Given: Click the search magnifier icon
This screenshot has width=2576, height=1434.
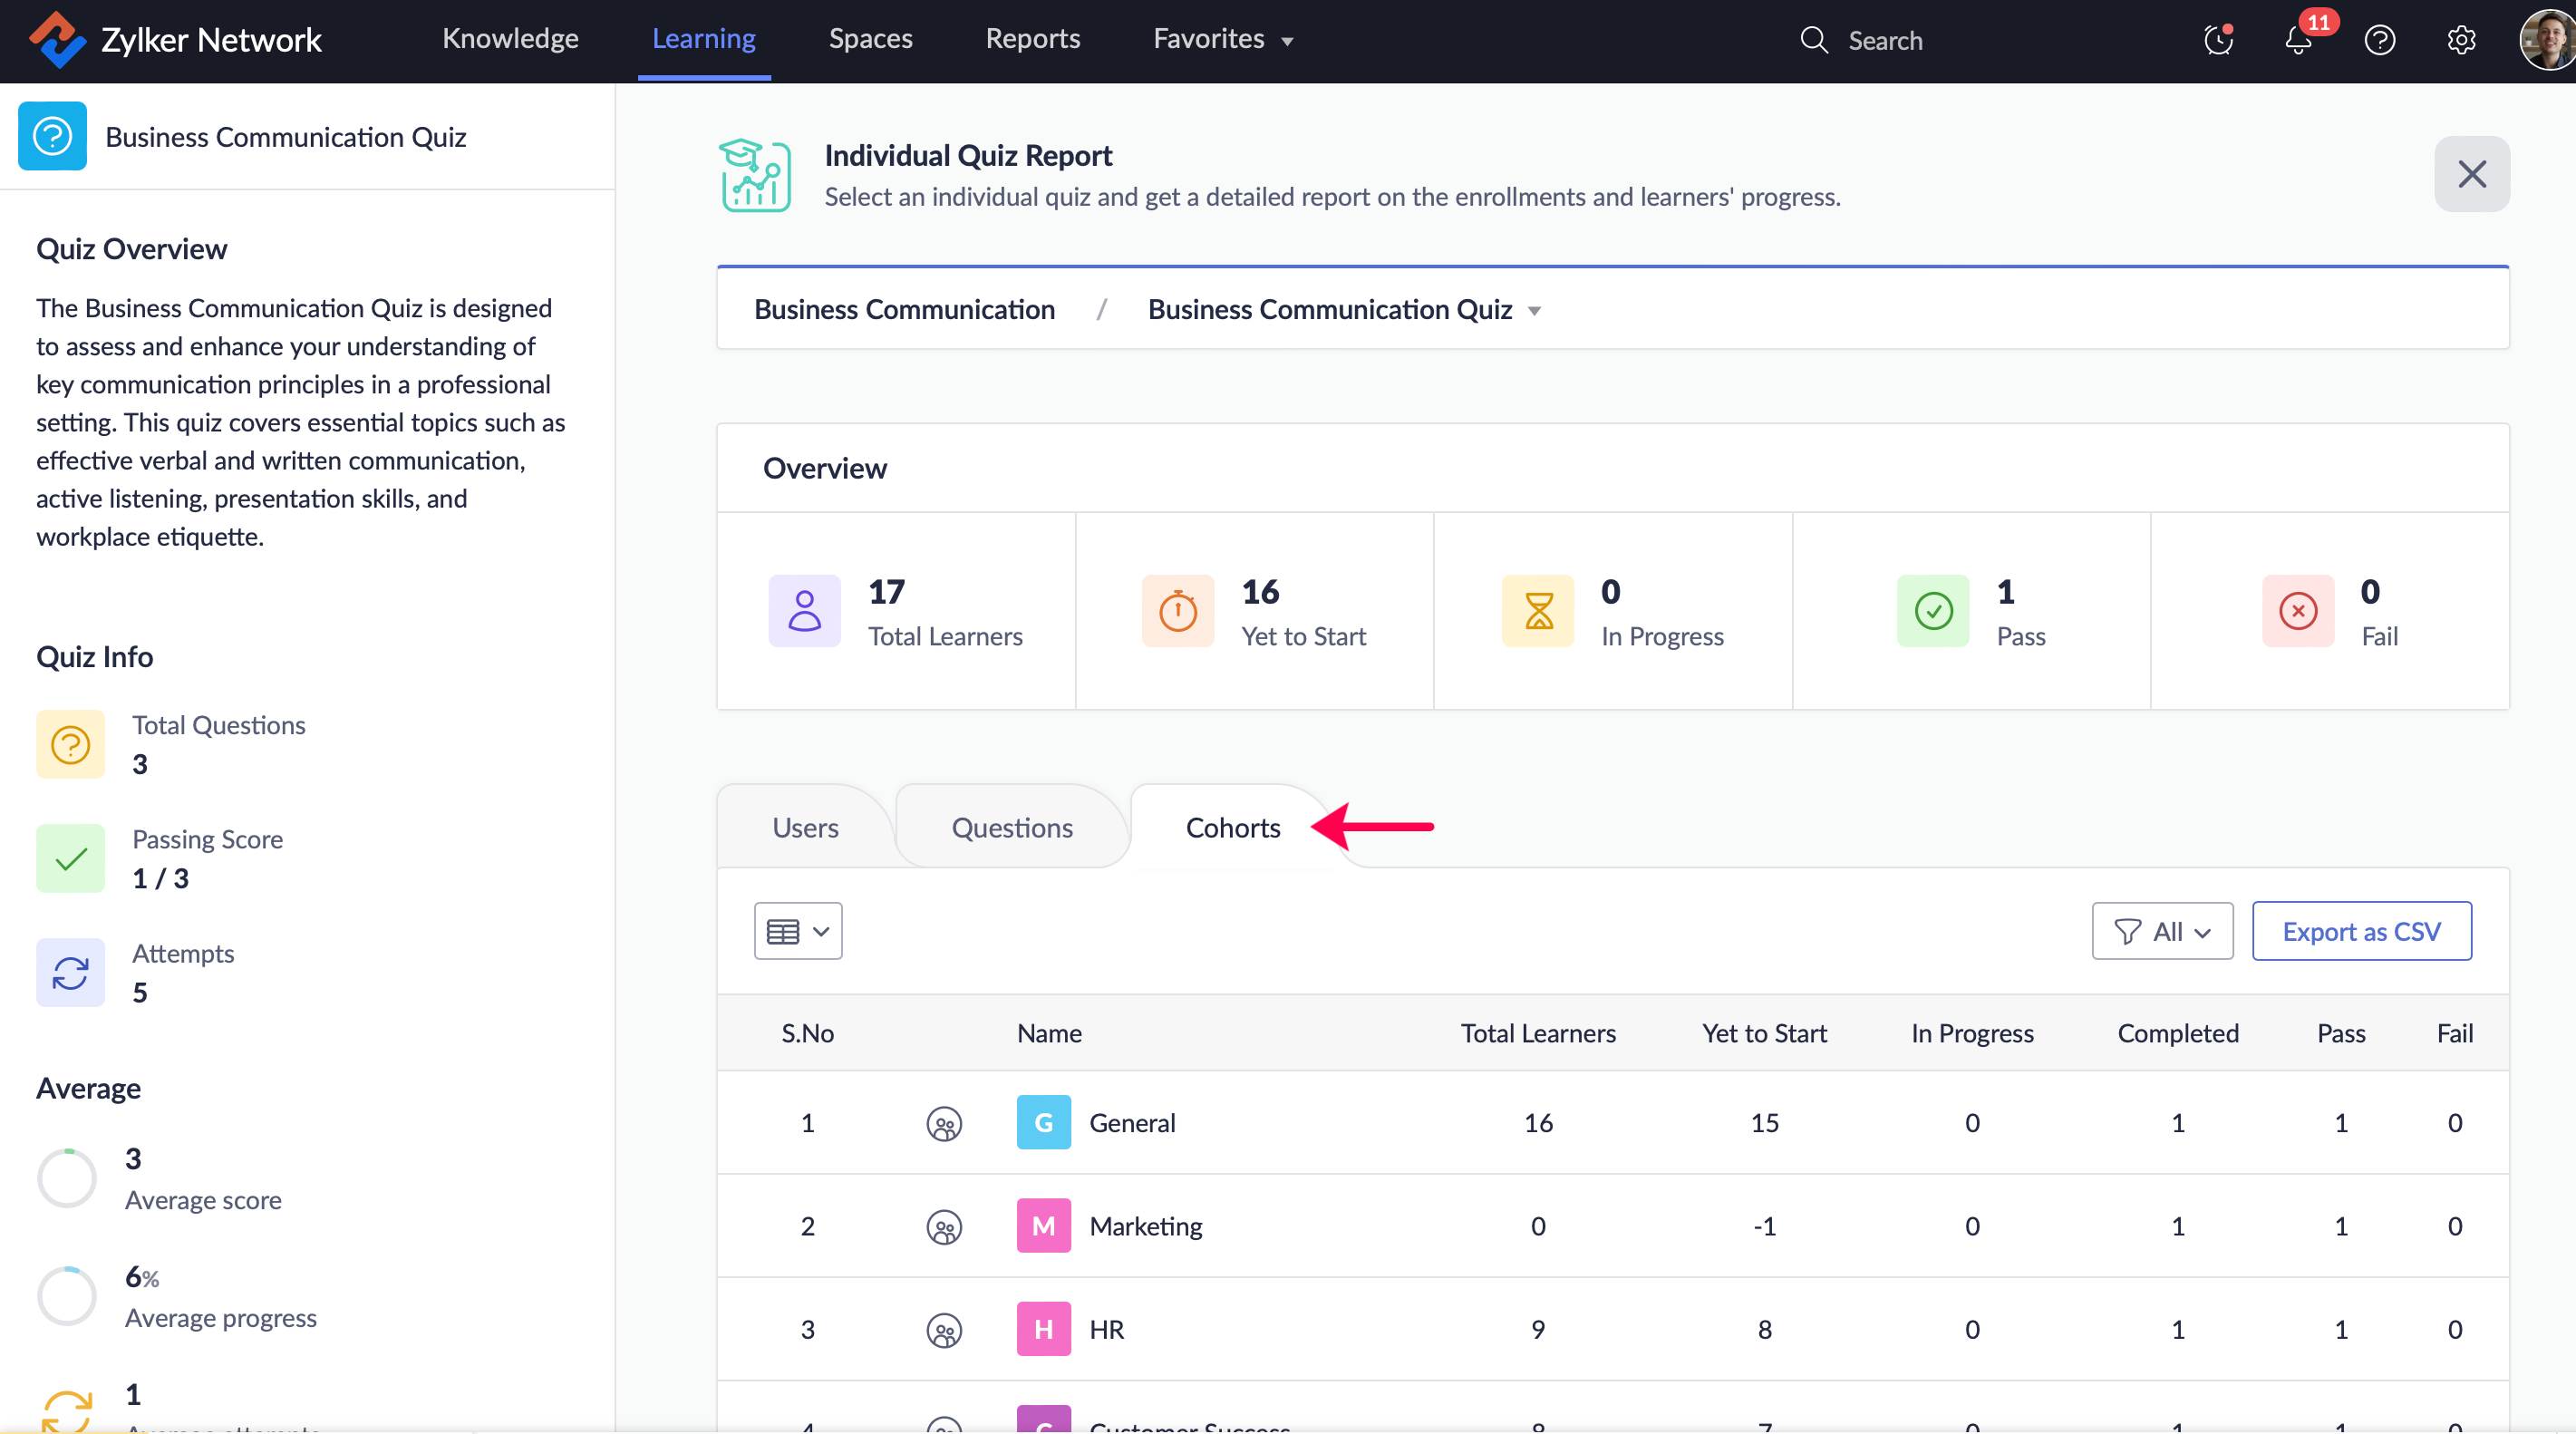Looking at the screenshot, I should tap(1814, 41).
